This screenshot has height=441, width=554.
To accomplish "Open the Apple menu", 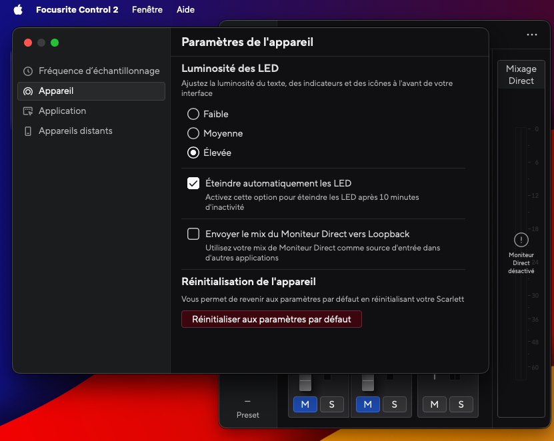I will [18, 10].
